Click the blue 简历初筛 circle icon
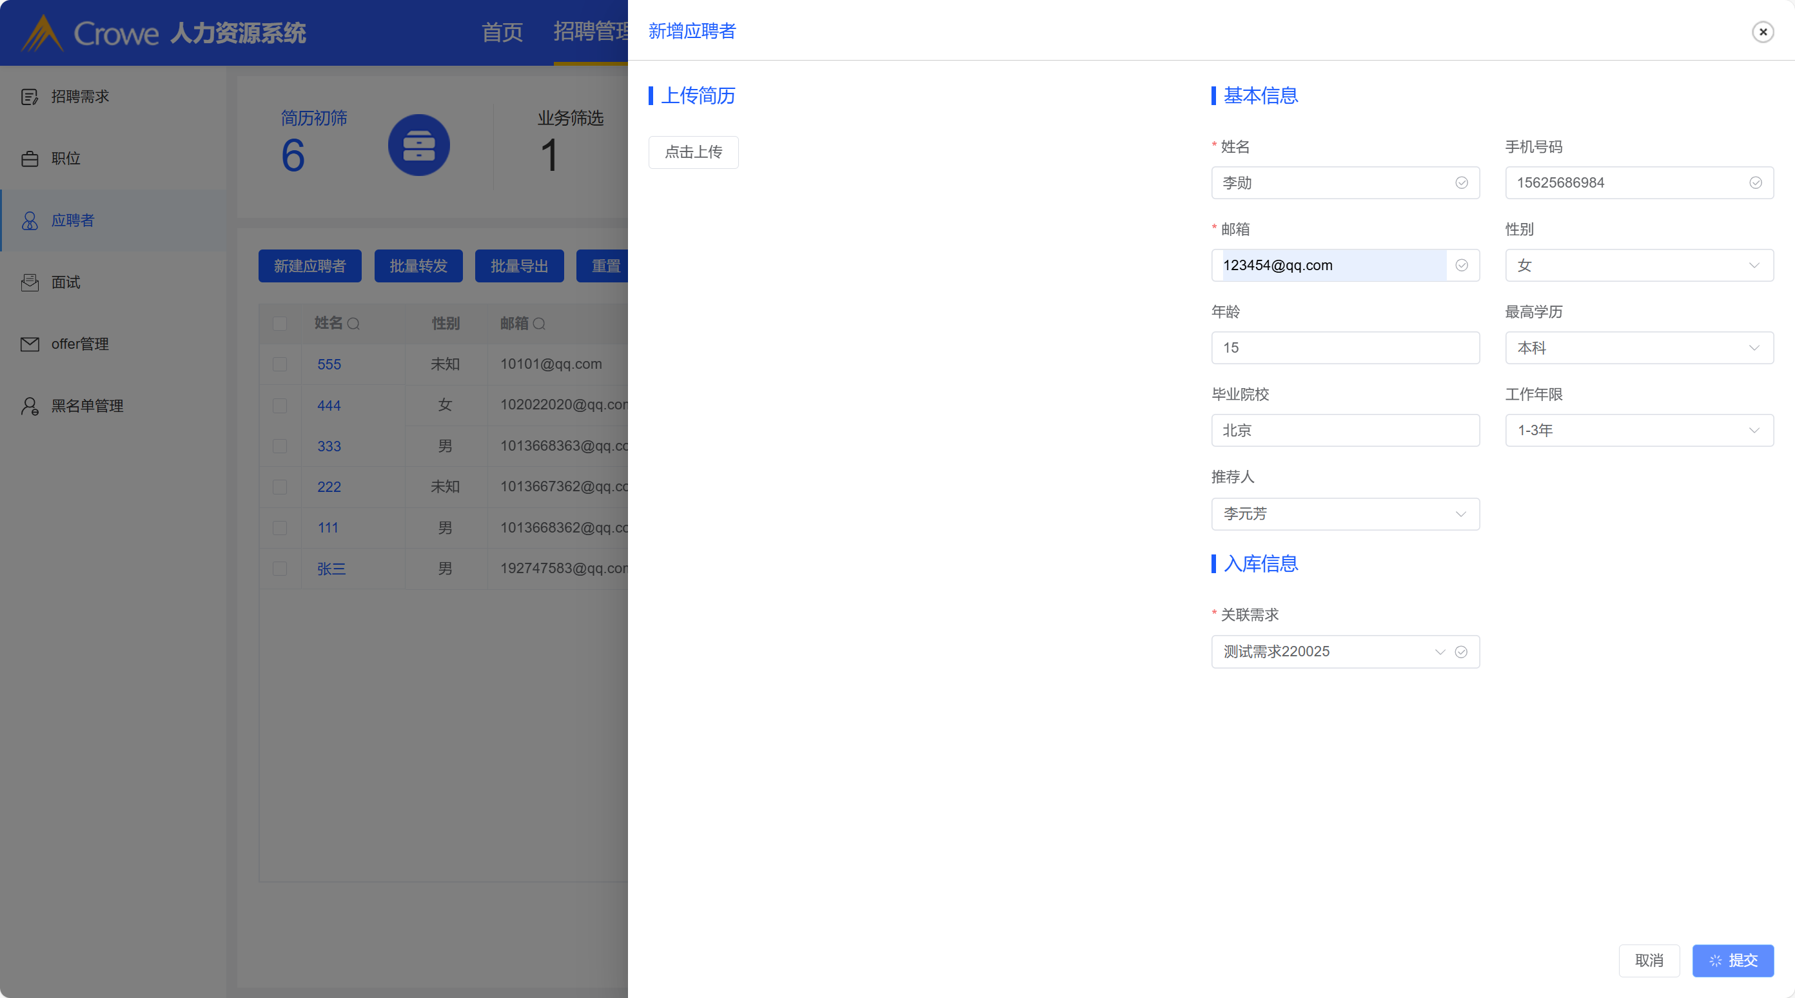1795x998 pixels. (419, 145)
